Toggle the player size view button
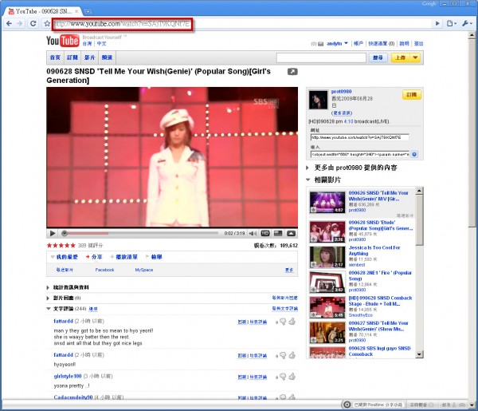Viewport: 478px width, 411px height. (278, 233)
